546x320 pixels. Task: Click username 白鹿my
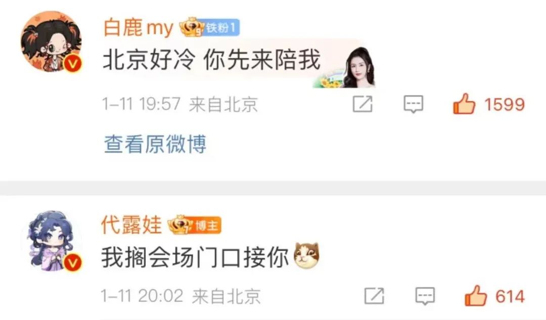pos(138,27)
